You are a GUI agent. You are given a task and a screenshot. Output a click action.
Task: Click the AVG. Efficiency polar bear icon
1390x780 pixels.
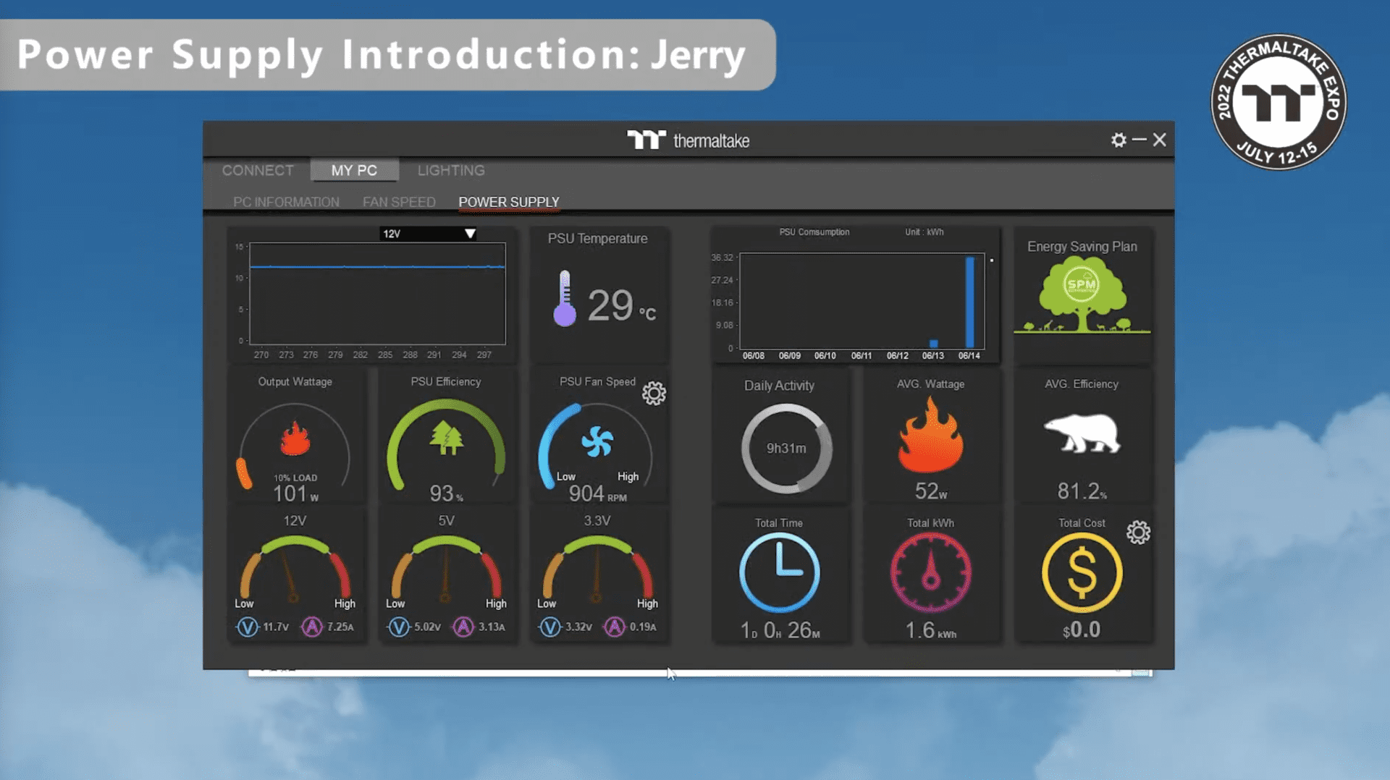tap(1082, 433)
